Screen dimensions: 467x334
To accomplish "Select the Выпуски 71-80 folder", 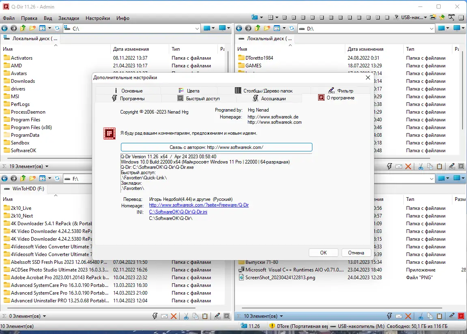I will 262,262.
